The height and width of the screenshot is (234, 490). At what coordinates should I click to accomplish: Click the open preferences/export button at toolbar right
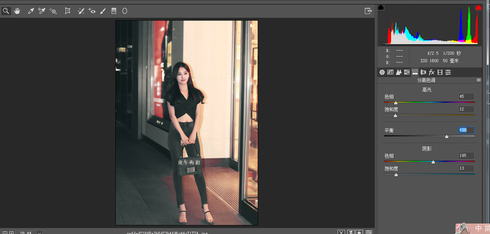368,11
